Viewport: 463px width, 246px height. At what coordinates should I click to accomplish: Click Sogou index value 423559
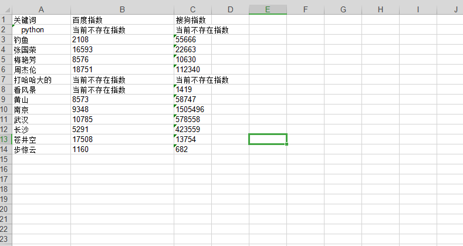tap(193, 129)
